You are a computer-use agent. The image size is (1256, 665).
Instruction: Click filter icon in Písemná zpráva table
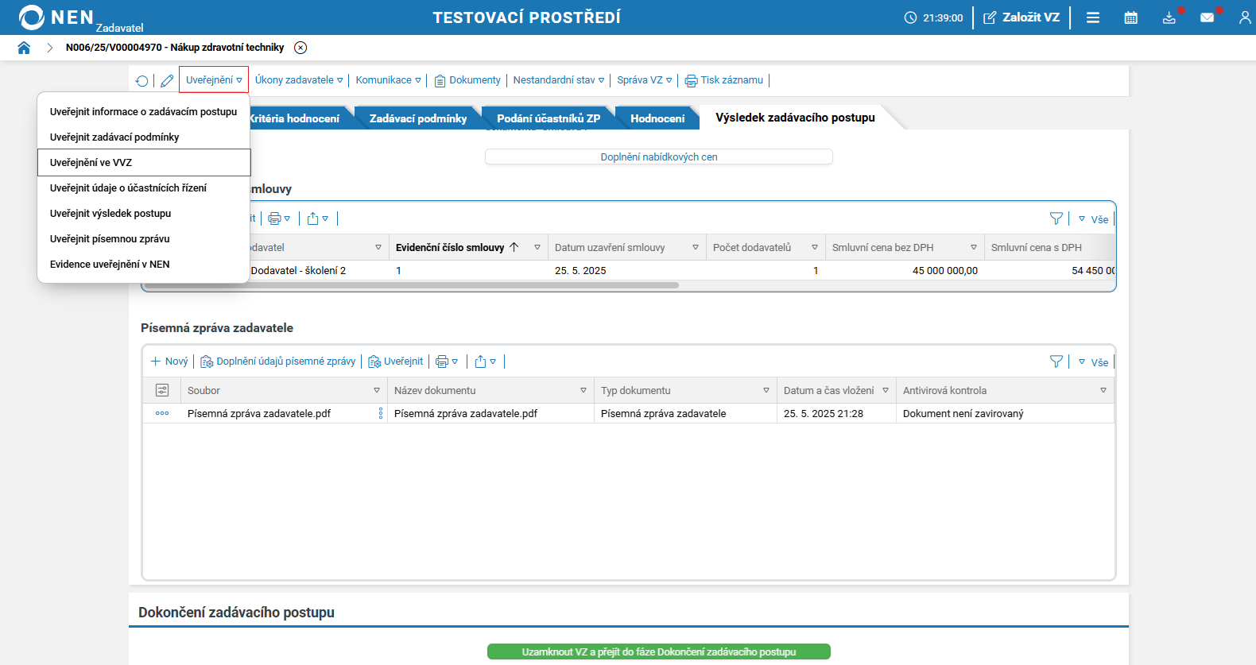(x=1056, y=361)
